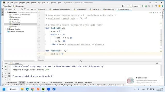Open the Refactor menu
The height and width of the screenshot is (92, 165).
[34, 3]
